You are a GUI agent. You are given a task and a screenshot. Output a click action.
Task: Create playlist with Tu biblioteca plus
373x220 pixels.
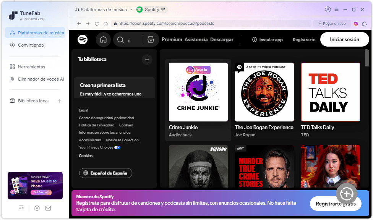coord(147,60)
